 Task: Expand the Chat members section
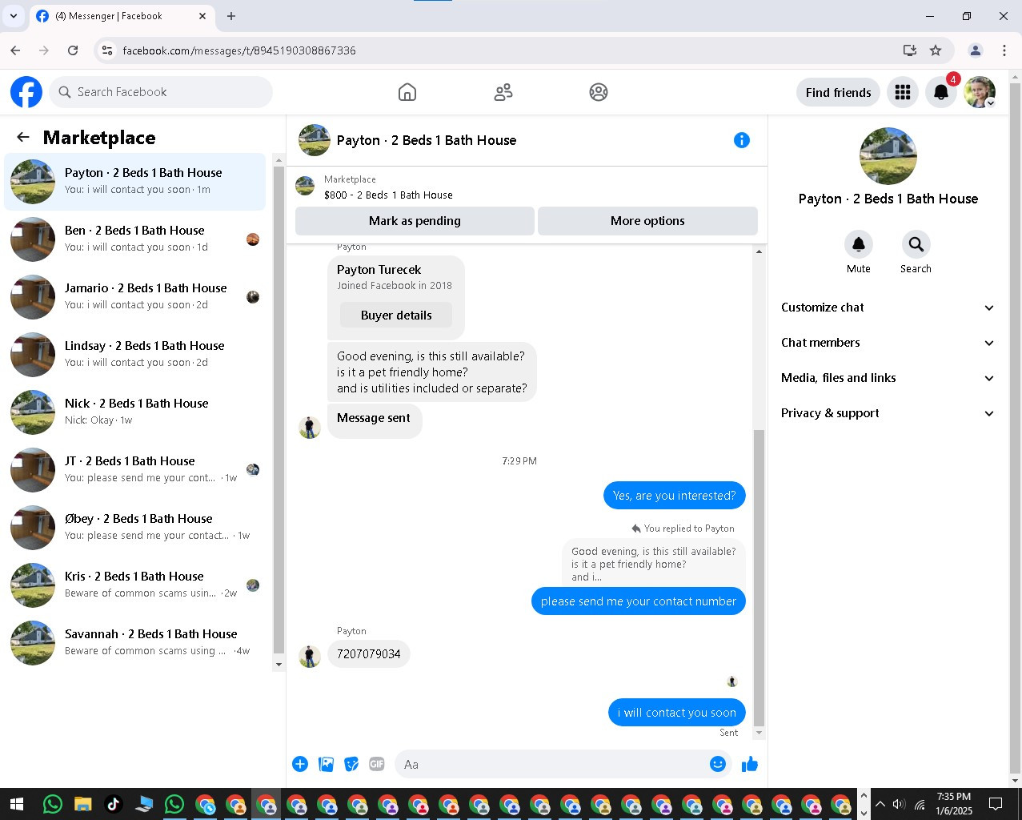point(888,343)
